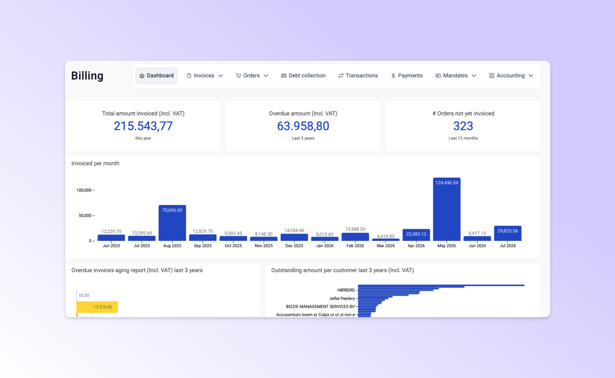Go to Payments page
The width and height of the screenshot is (615, 378).
[x=407, y=76]
